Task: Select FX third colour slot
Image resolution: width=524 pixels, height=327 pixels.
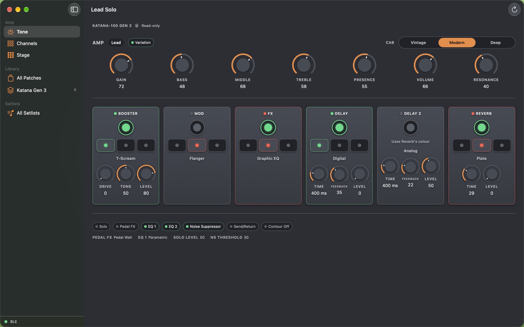Action: pos(288,146)
